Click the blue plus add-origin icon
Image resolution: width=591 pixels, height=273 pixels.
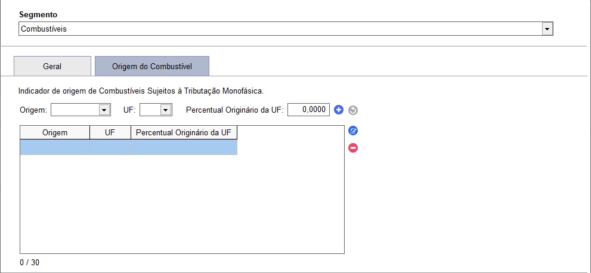[x=339, y=110]
